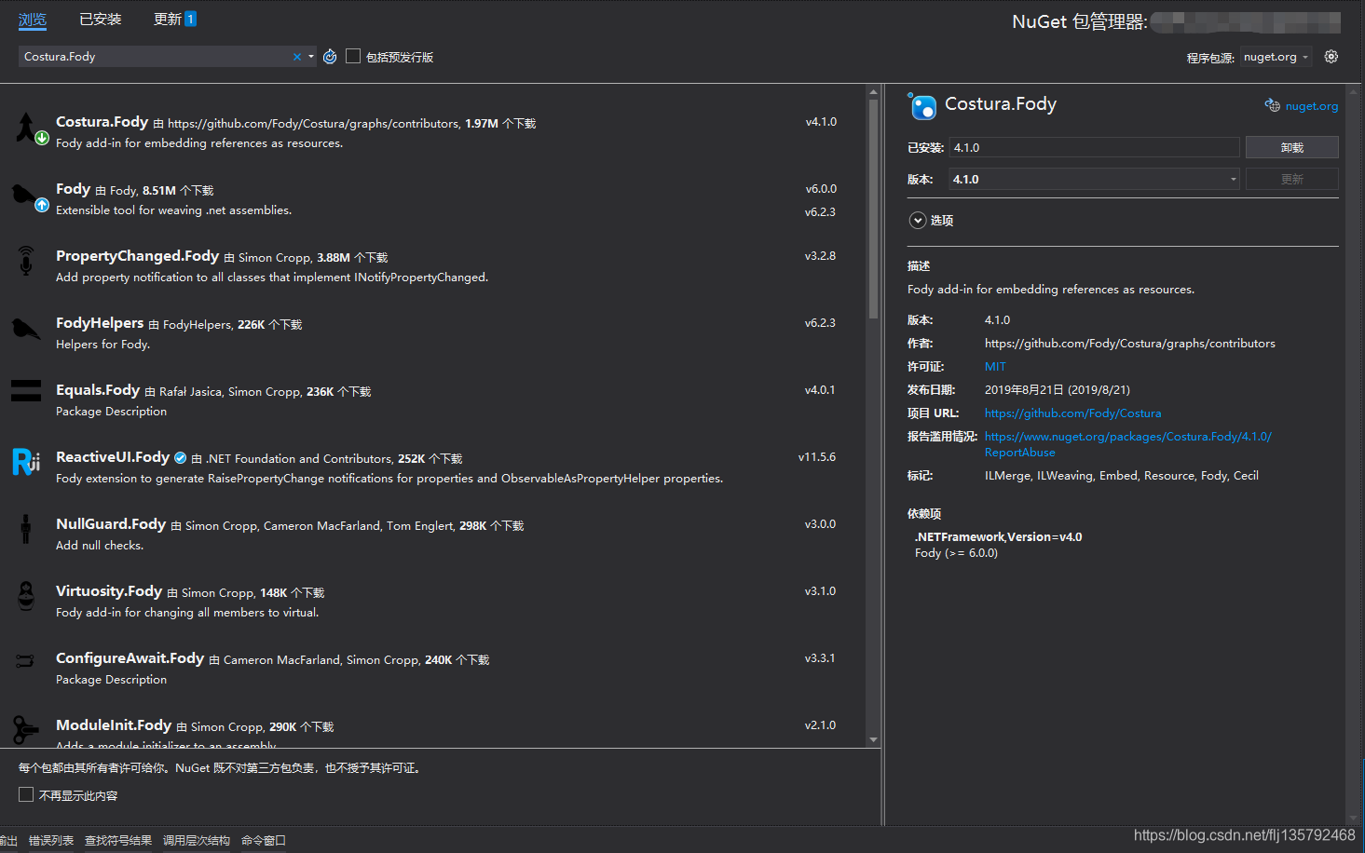Select the ConfigureAwait.Fody package title
This screenshot has width=1365, height=853.
(130, 657)
